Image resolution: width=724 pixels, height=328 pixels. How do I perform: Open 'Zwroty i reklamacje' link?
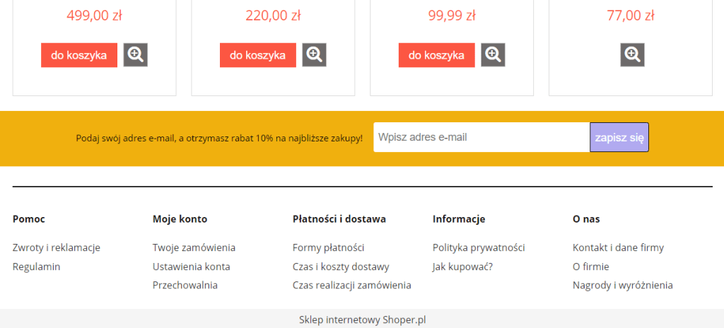57,247
